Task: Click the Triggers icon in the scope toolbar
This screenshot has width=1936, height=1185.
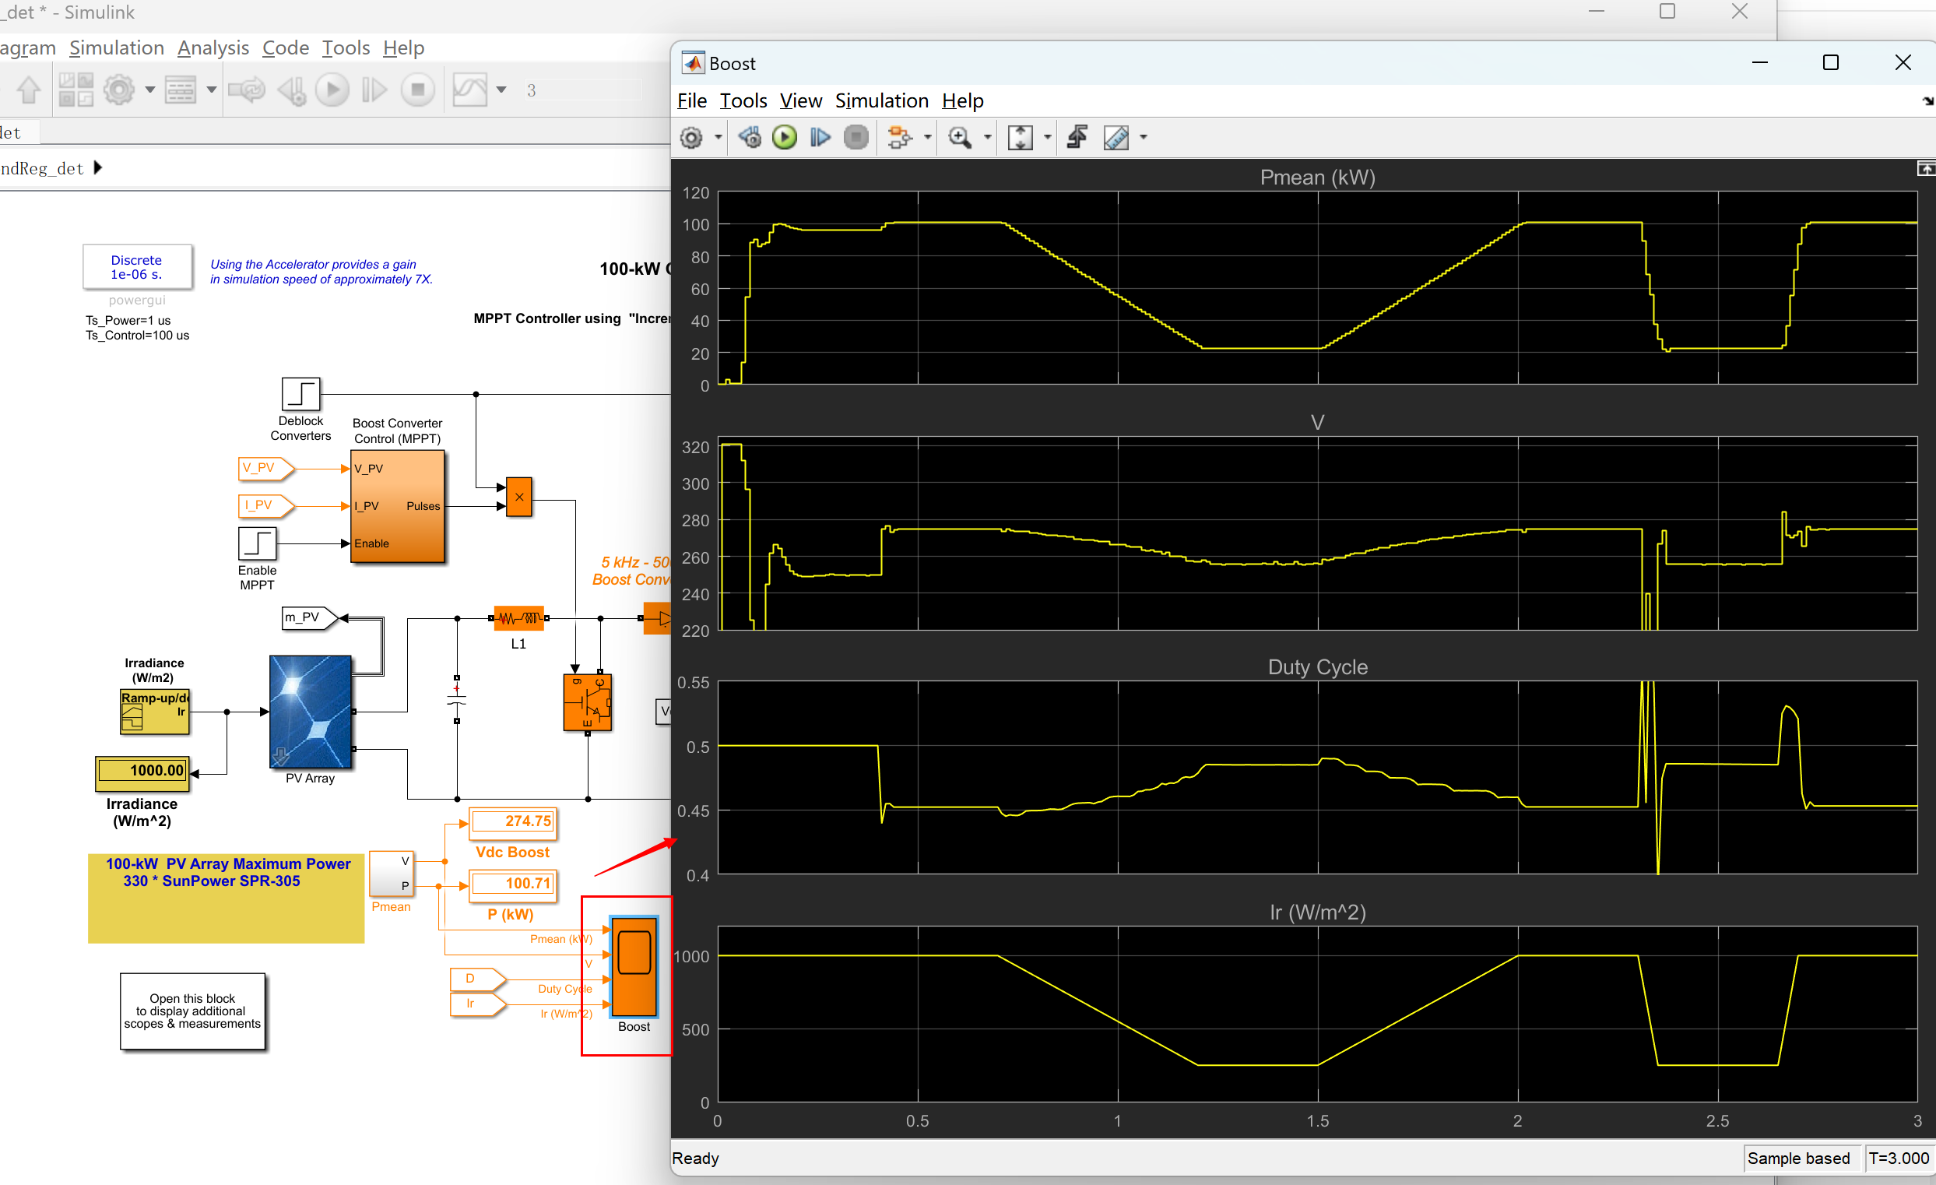Action: [x=1077, y=138]
